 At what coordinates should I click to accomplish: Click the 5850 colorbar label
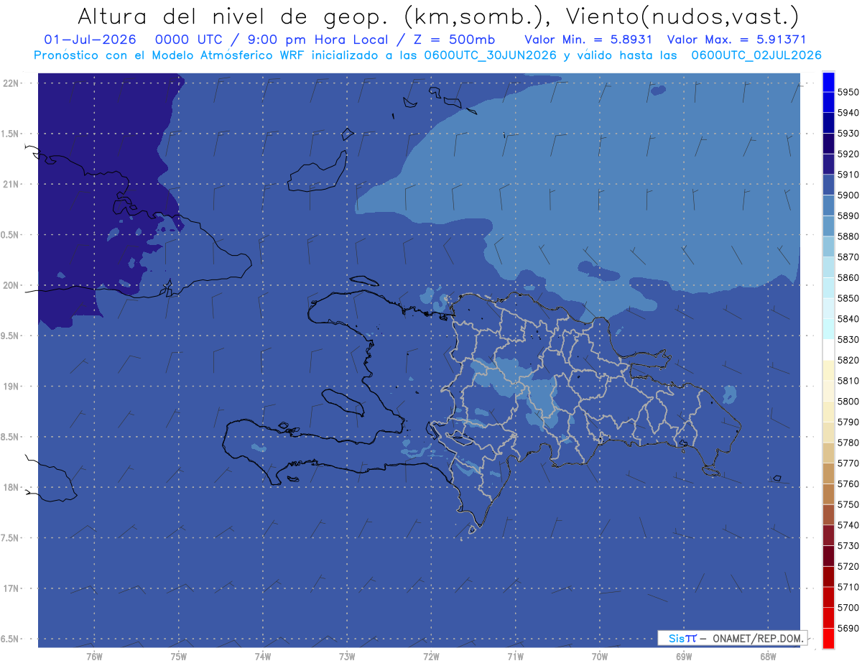(848, 298)
